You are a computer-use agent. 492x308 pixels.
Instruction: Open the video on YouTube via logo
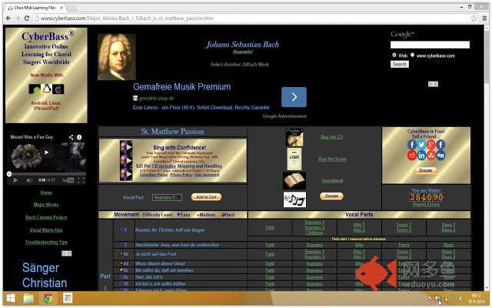pyautogui.click(x=68, y=180)
